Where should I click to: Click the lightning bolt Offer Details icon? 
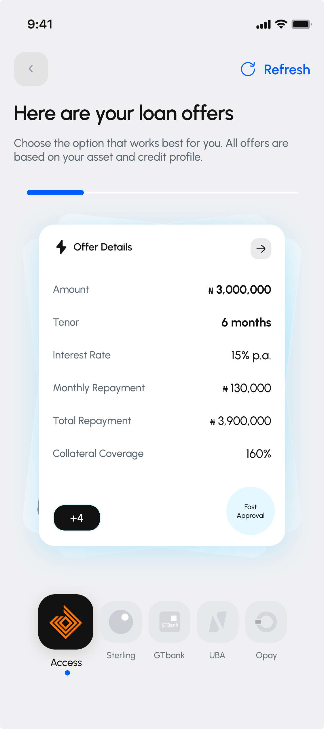61,247
